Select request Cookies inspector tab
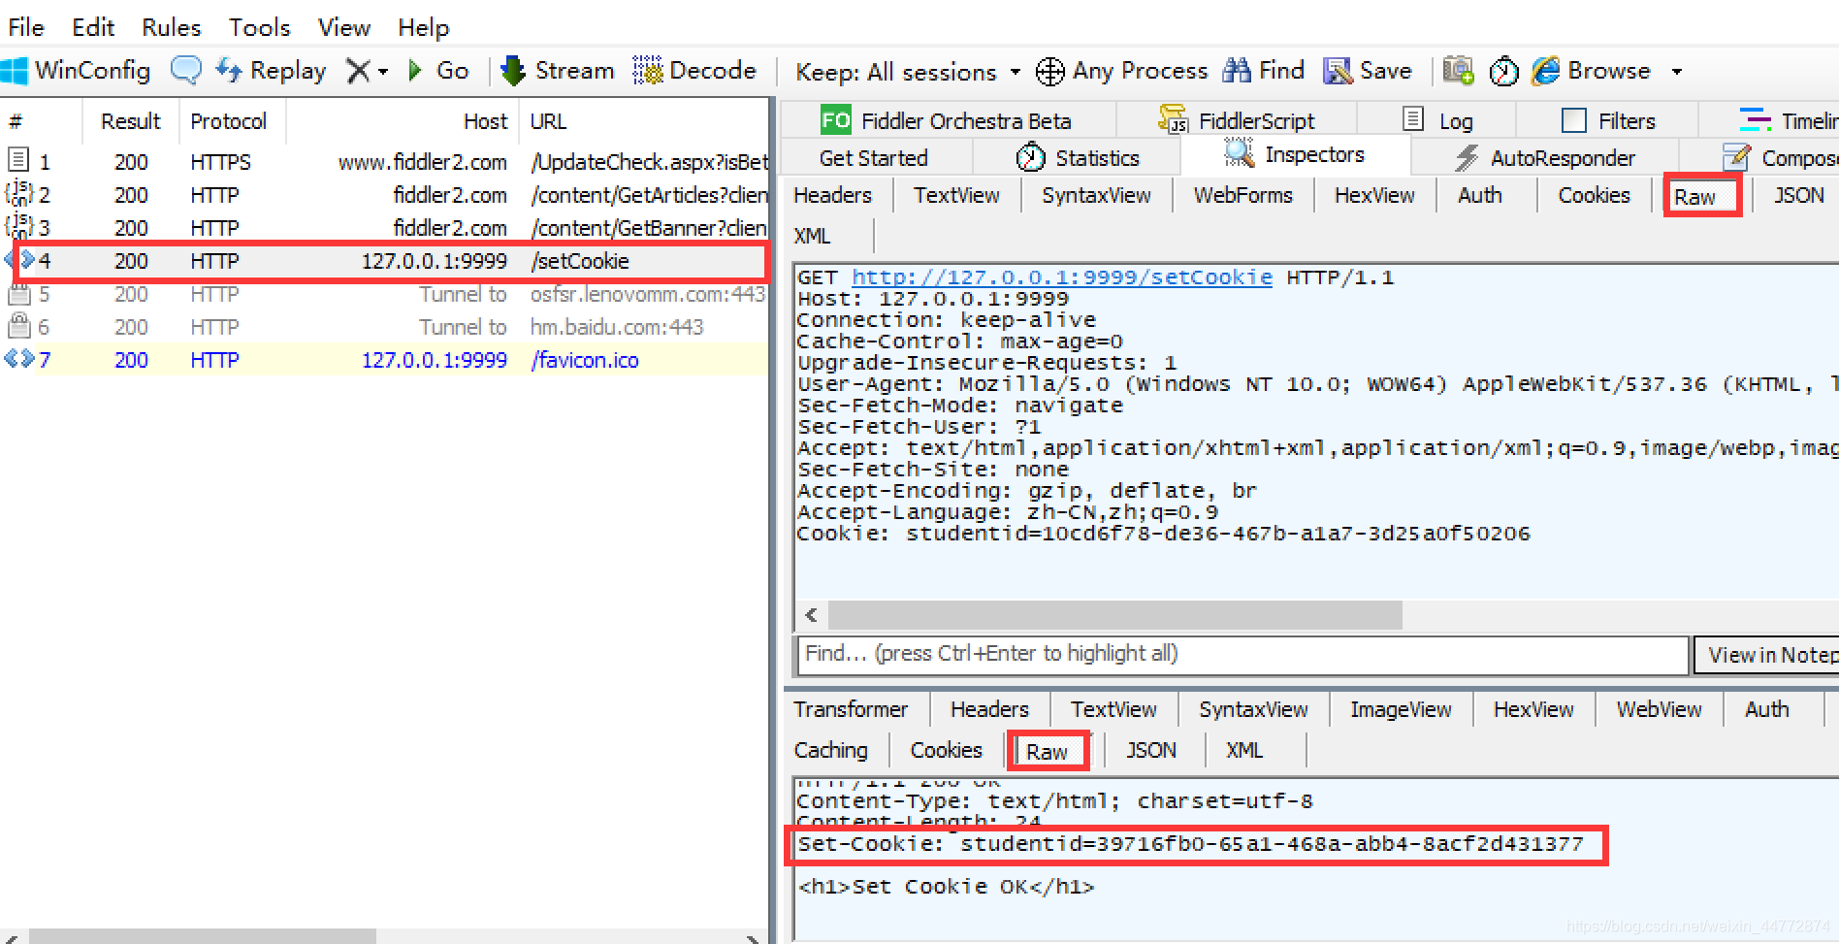Viewport: 1839px width, 944px height. (1594, 195)
